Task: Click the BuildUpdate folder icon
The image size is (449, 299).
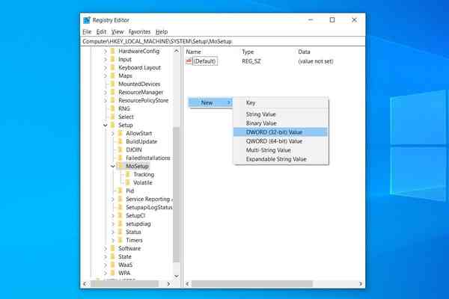Action: click(x=120, y=141)
